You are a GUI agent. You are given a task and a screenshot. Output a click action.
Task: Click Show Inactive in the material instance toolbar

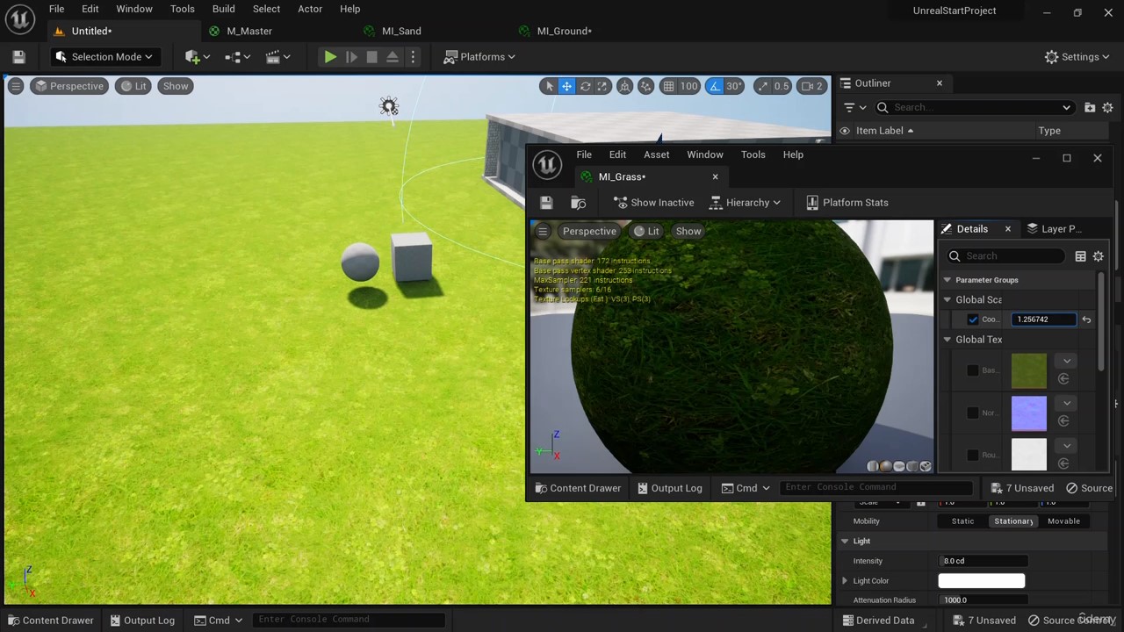tap(654, 203)
